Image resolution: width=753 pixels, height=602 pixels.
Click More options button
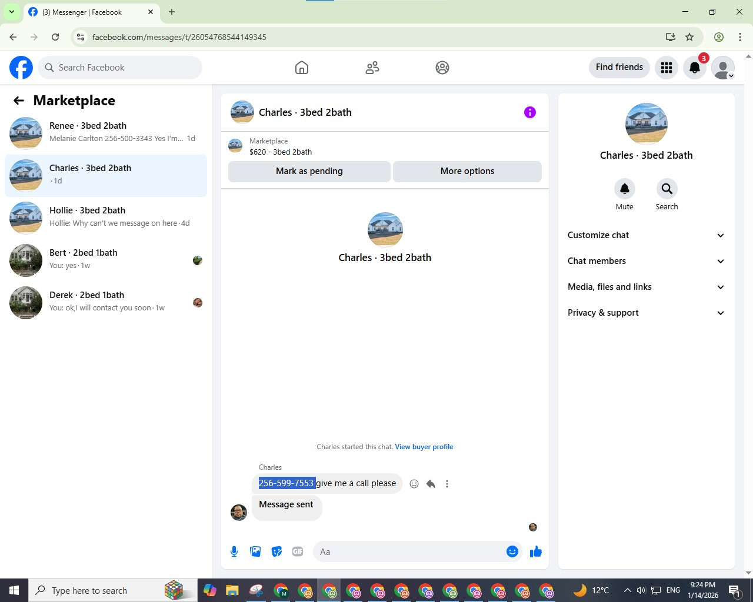[467, 171]
